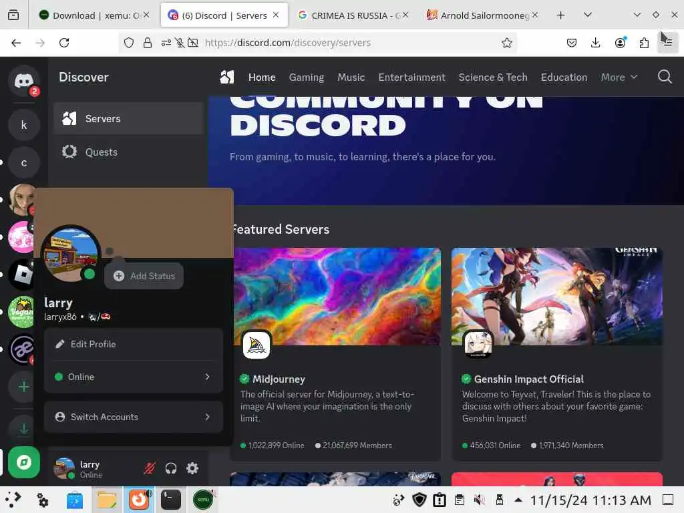Switch to CRIMEA IS RUSSIA browser tab
684x513 pixels.
tap(353, 15)
